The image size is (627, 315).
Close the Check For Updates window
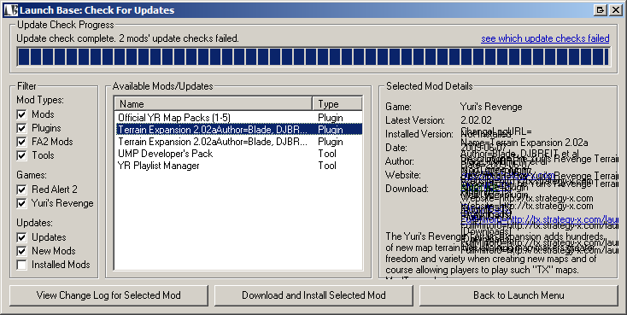click(615, 10)
